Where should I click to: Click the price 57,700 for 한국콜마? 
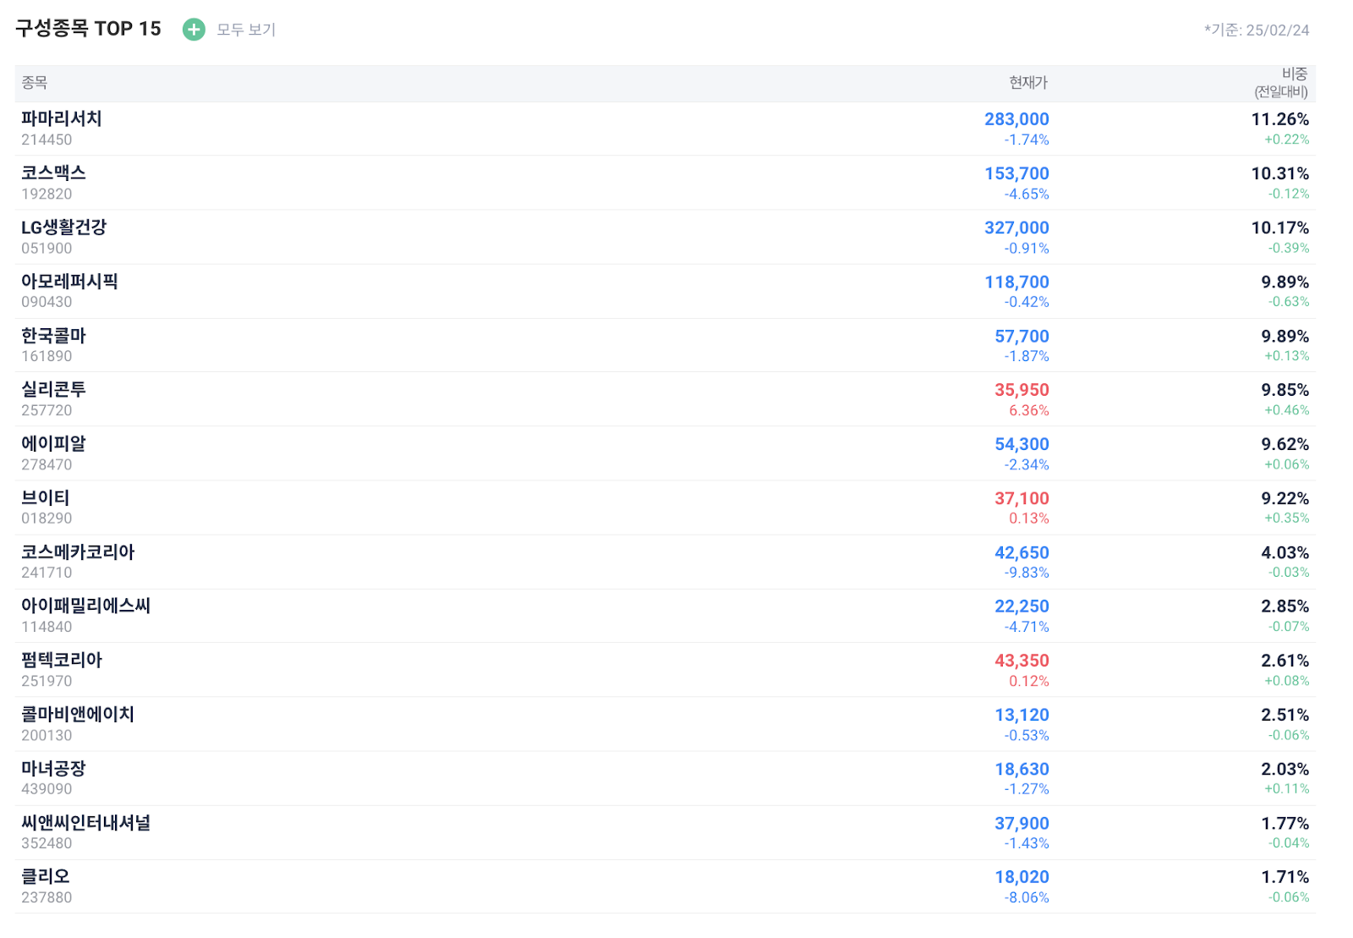(1022, 336)
